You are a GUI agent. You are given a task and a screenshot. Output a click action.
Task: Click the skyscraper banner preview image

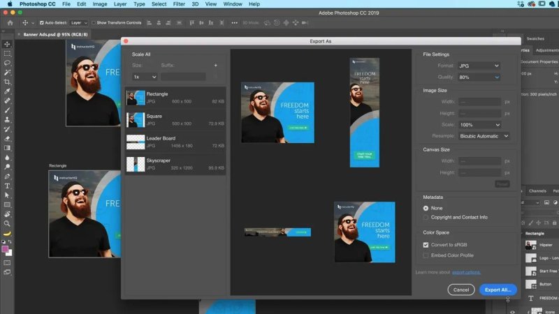coord(364,112)
